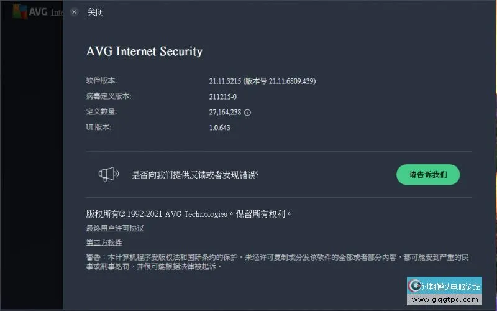497x311 pixels.
Task: Select the software version value 21.11.3215
Action: (227, 81)
